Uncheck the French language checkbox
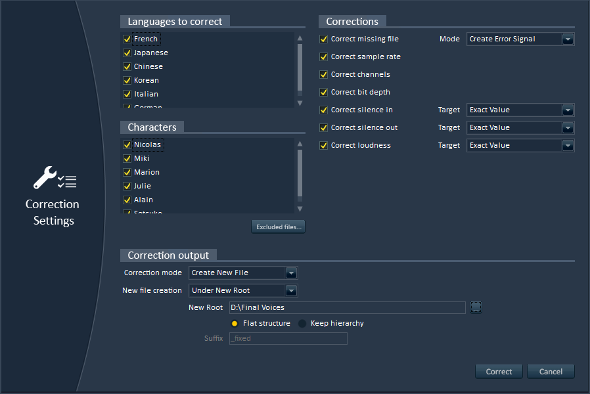The image size is (590, 394). coord(127,39)
